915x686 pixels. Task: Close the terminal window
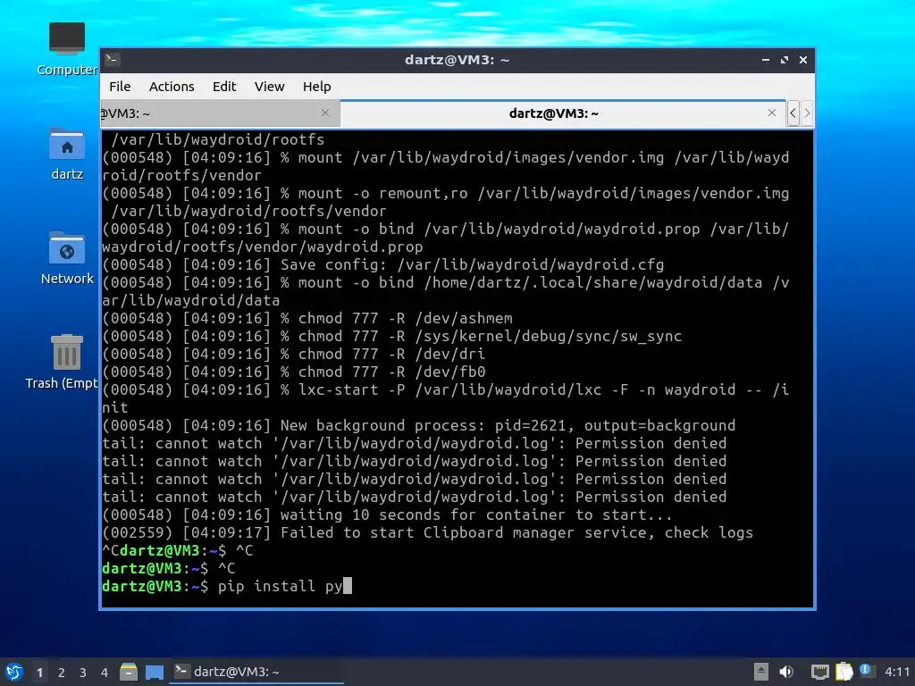coord(803,60)
